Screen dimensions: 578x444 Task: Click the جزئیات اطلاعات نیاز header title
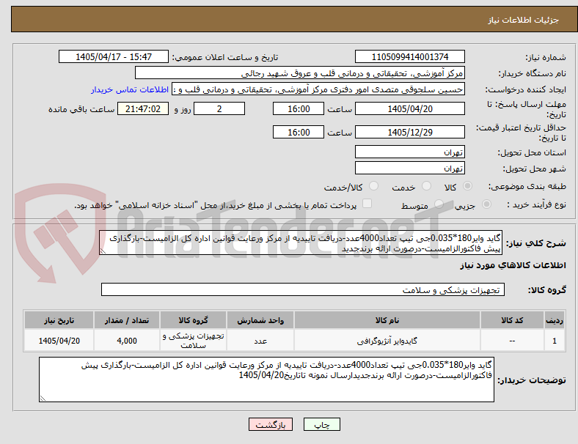pyautogui.click(x=524, y=20)
